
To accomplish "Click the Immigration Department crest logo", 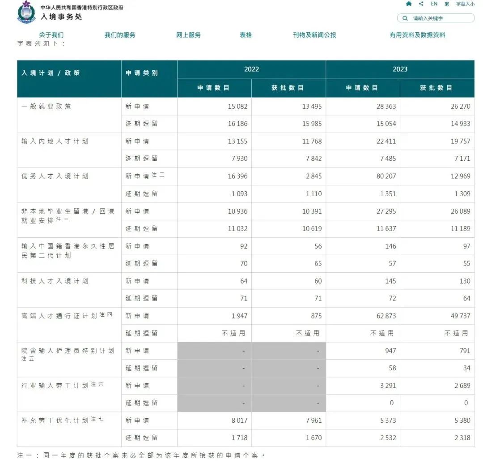I will coord(26,12).
